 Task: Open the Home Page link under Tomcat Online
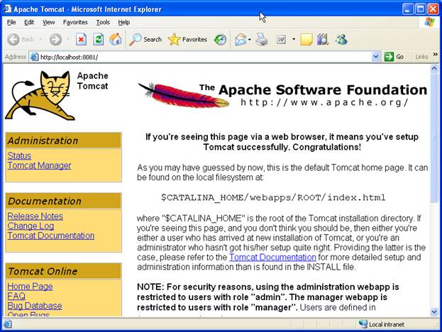tap(31, 287)
